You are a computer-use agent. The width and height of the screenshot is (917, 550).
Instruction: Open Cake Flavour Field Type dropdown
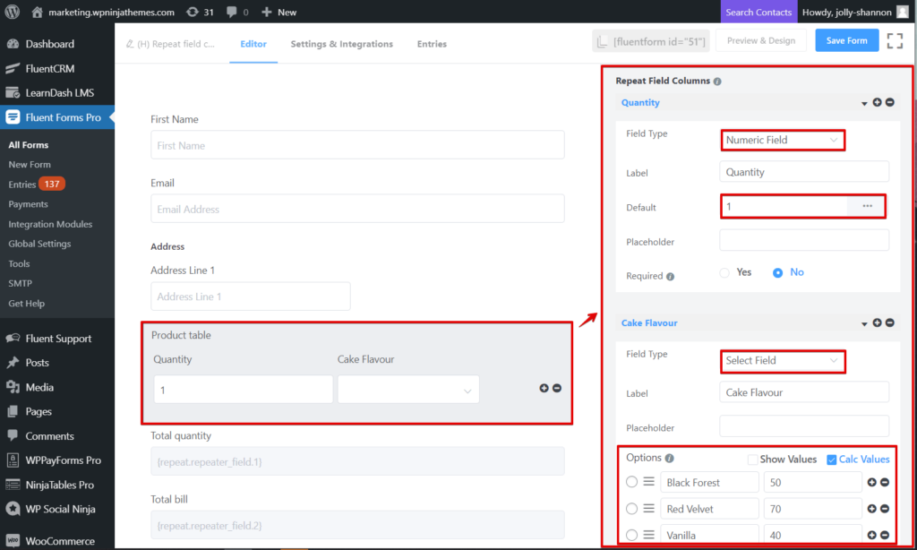point(783,360)
